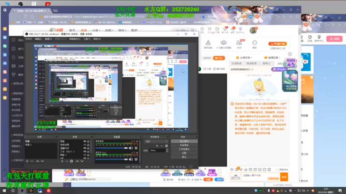346x194 pixels.
Task: Open user avatar in Douyu header
Action: click(253, 30)
